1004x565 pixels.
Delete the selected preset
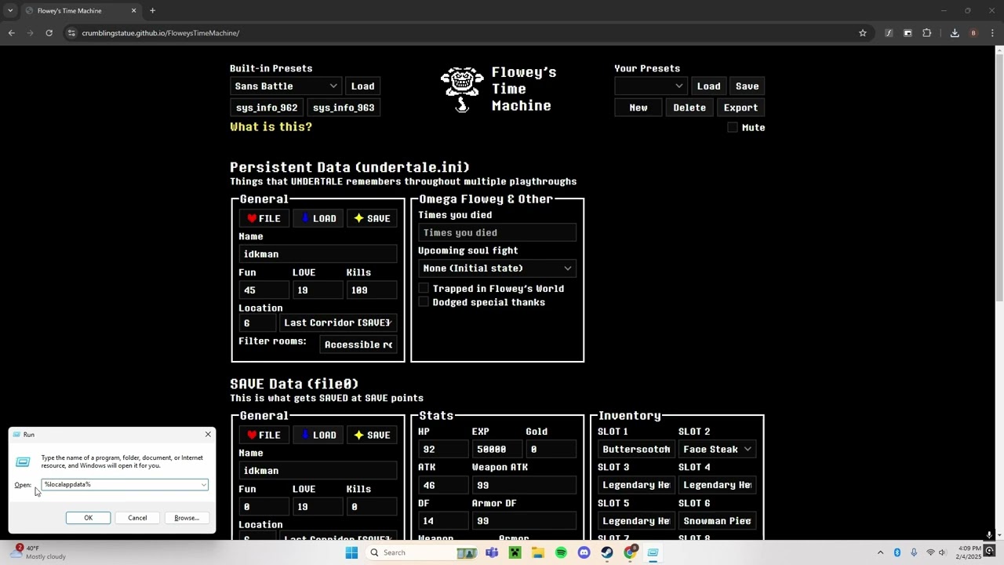point(689,108)
